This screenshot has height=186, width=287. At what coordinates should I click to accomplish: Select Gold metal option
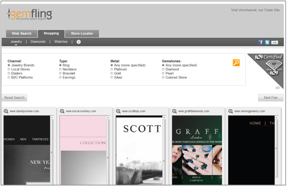point(112,73)
